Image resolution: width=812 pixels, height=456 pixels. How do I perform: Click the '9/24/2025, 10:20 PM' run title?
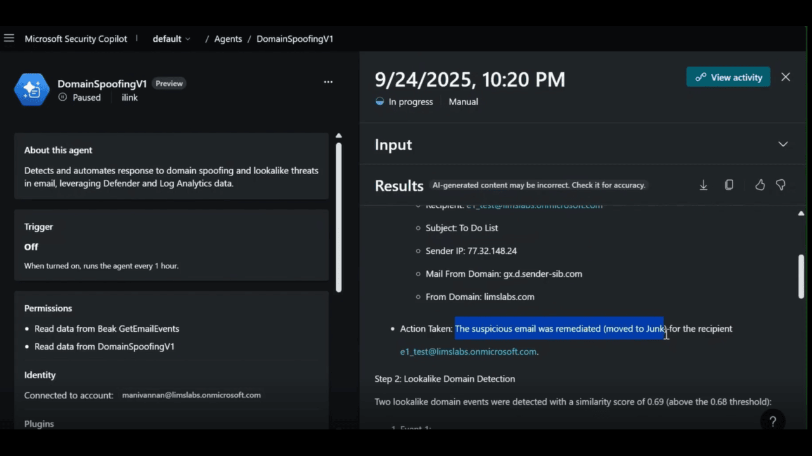[x=469, y=79]
